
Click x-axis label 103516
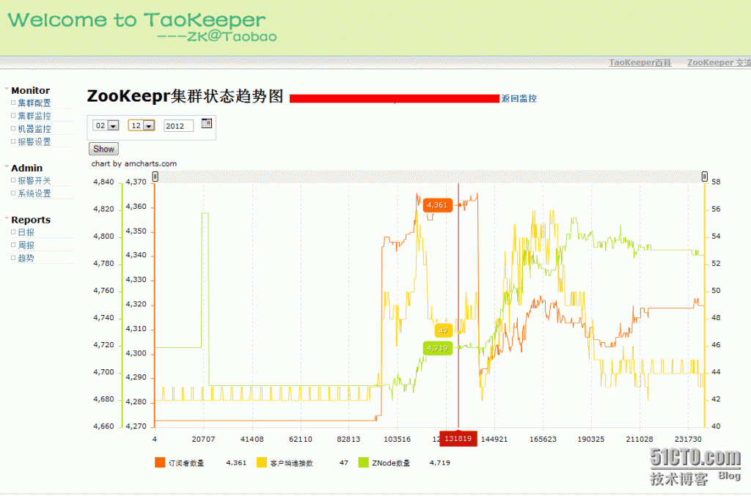[397, 439]
